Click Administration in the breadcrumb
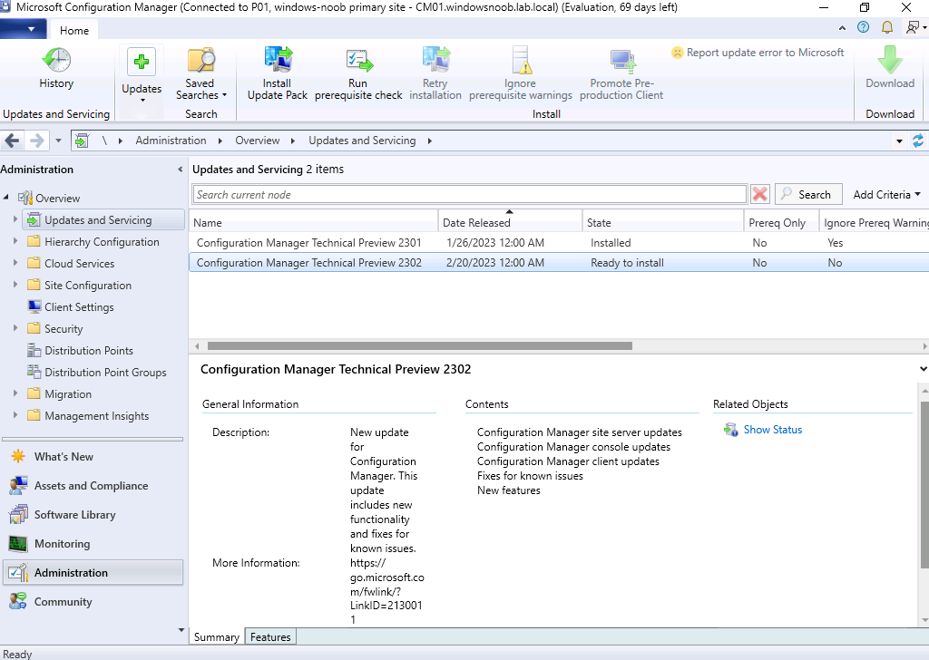The height and width of the screenshot is (660, 929). (171, 141)
